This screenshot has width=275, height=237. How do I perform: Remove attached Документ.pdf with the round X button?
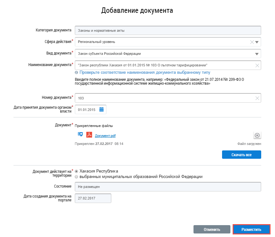click(x=257, y=135)
